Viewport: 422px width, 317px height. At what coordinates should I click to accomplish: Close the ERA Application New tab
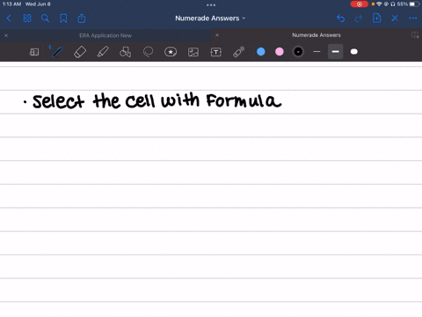click(6, 35)
